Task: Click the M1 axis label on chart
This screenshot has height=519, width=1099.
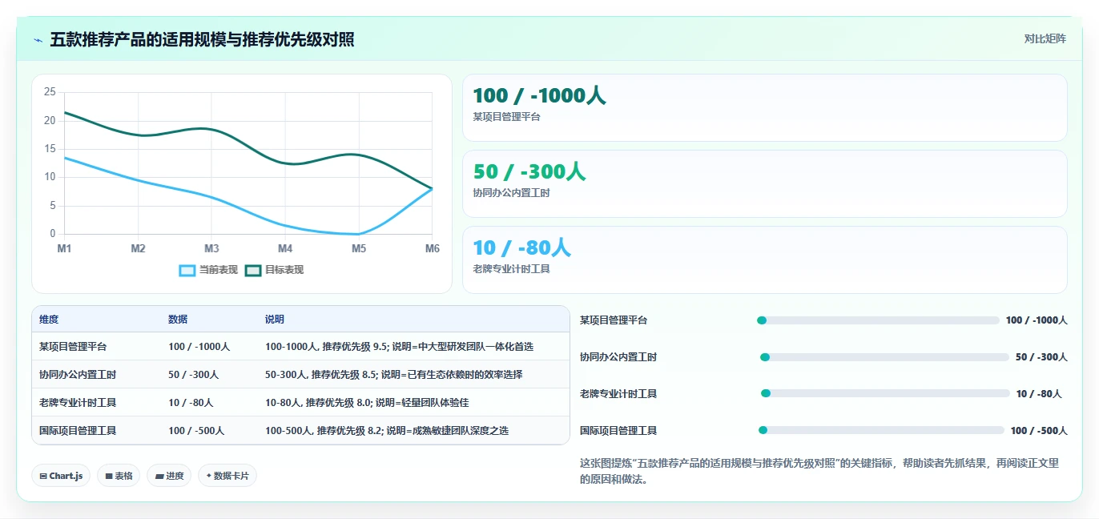Action: 64,249
